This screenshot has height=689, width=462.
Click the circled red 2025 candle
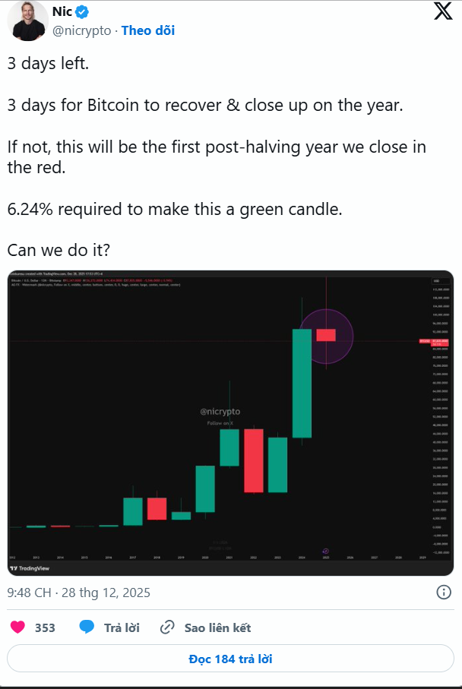326,335
